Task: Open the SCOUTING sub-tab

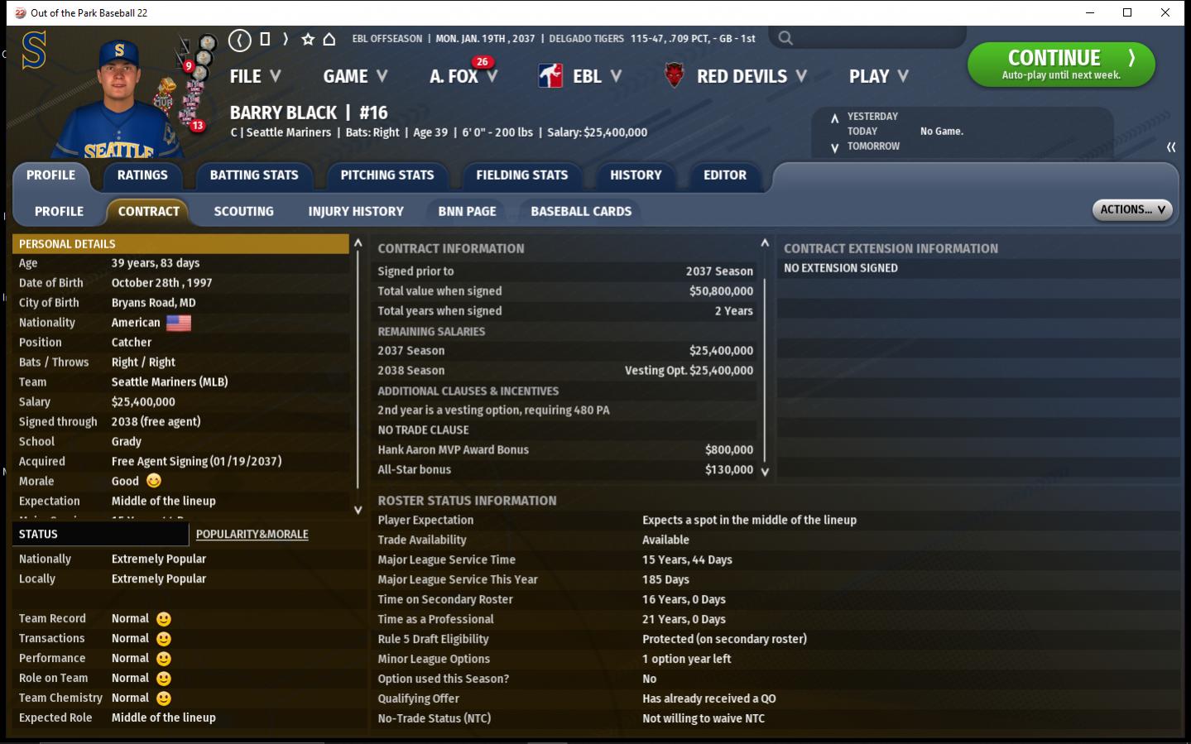Action: pos(243,211)
